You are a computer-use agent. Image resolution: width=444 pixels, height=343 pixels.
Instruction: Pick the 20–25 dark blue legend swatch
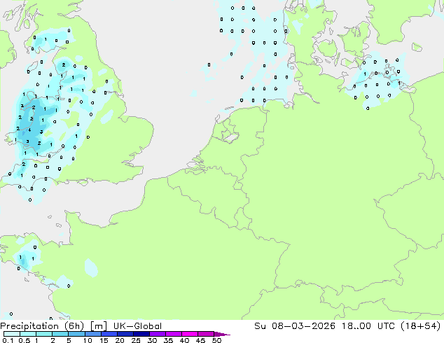125,334
